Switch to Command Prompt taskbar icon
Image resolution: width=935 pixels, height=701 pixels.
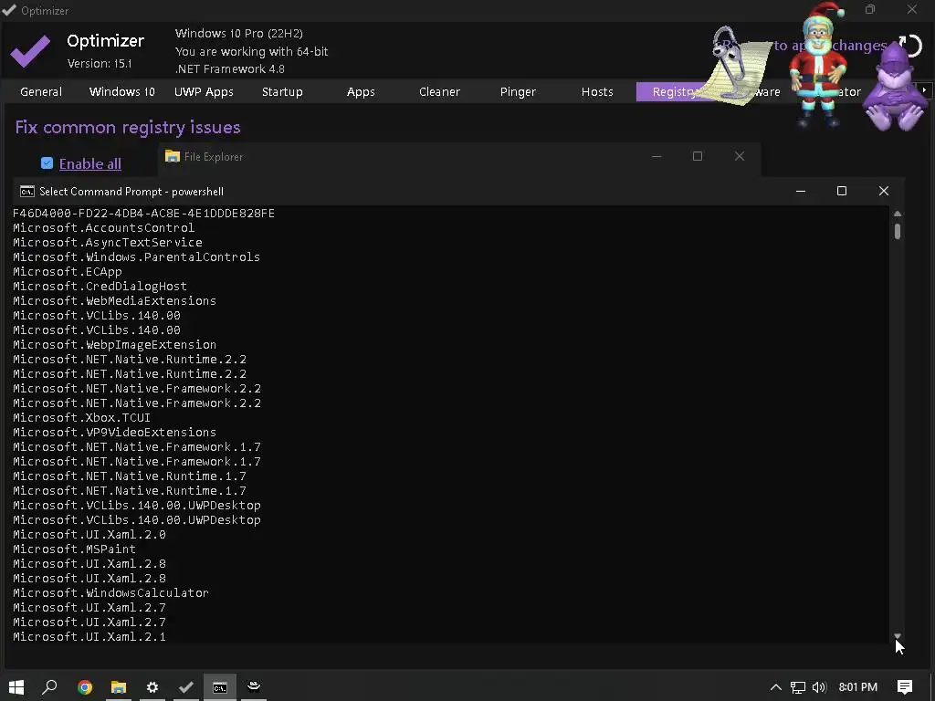point(220,687)
